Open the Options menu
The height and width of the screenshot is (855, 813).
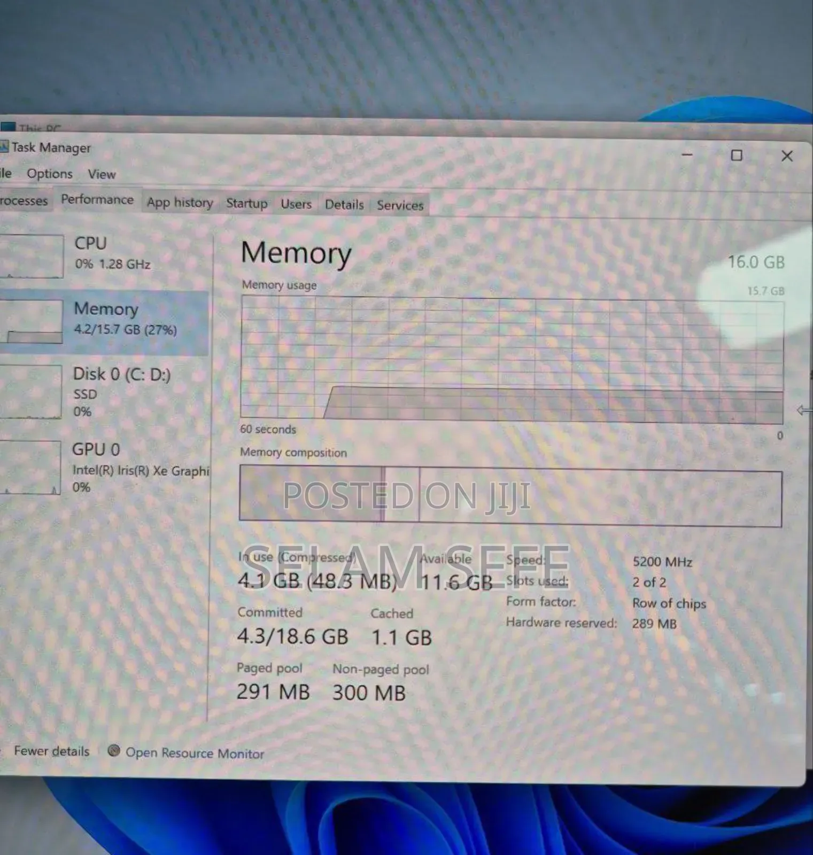(x=50, y=174)
